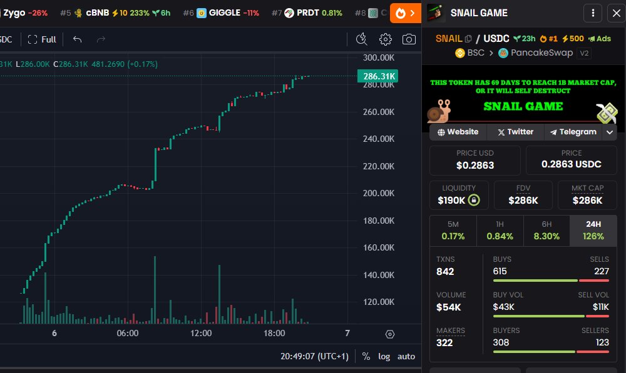Click the MKT CAP $286K box
This screenshot has height=373, width=626.
click(x=587, y=196)
